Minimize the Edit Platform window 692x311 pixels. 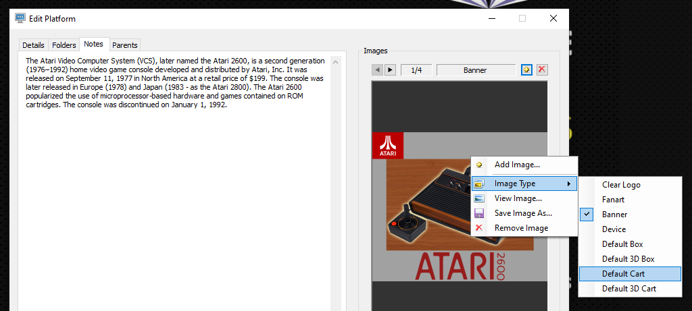pos(492,18)
